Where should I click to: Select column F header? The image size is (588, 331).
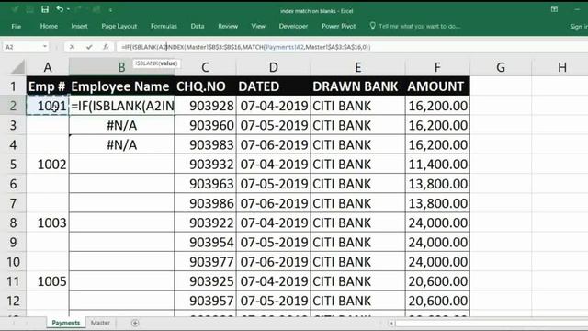(x=437, y=67)
